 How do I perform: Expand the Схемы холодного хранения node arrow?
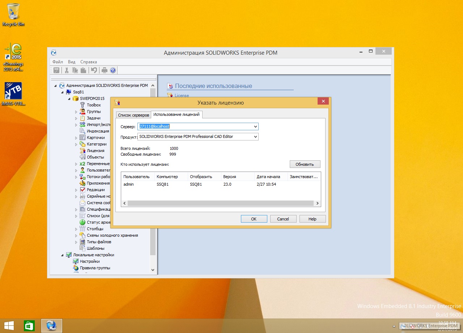(76, 235)
